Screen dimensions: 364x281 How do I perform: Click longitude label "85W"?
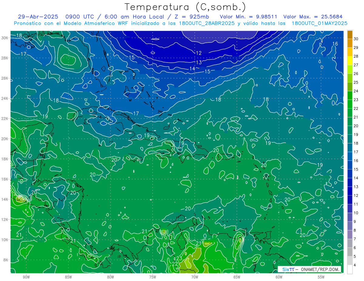68,277
